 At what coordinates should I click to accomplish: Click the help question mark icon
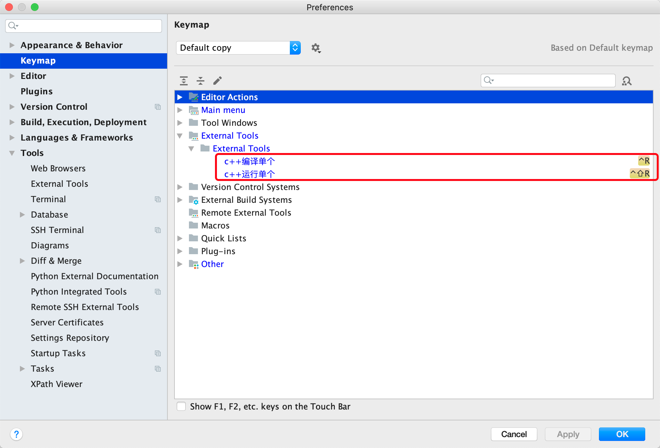[x=16, y=434]
